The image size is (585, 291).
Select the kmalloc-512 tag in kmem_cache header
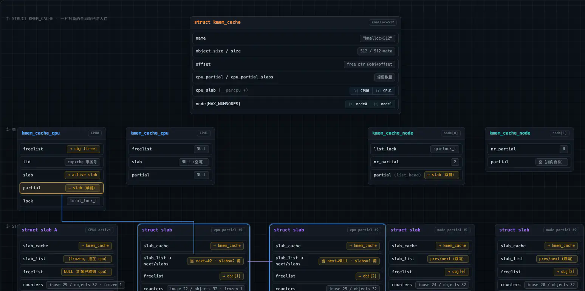[382, 22]
